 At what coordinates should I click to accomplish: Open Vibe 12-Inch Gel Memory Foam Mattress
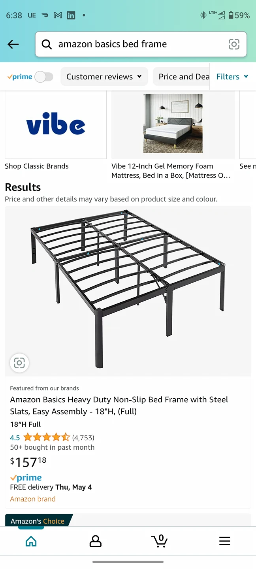tap(171, 171)
